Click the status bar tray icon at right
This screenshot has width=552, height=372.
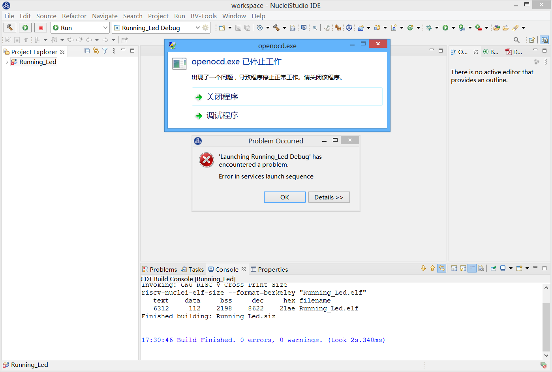(543, 365)
